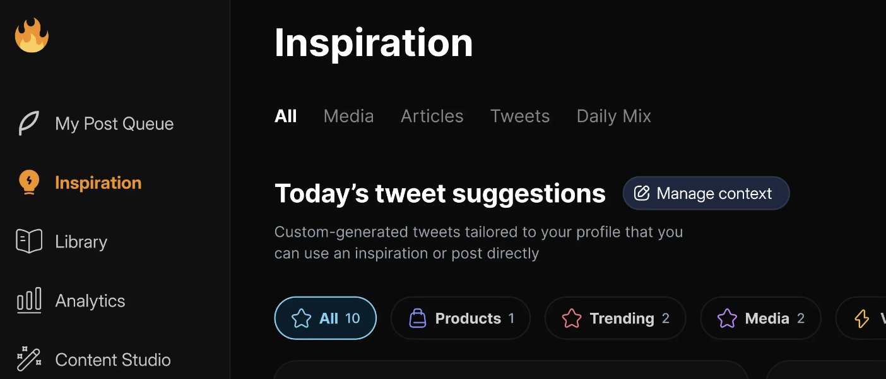Click the Analytics bar chart icon
Image resolution: width=886 pixels, height=379 pixels.
[29, 301]
